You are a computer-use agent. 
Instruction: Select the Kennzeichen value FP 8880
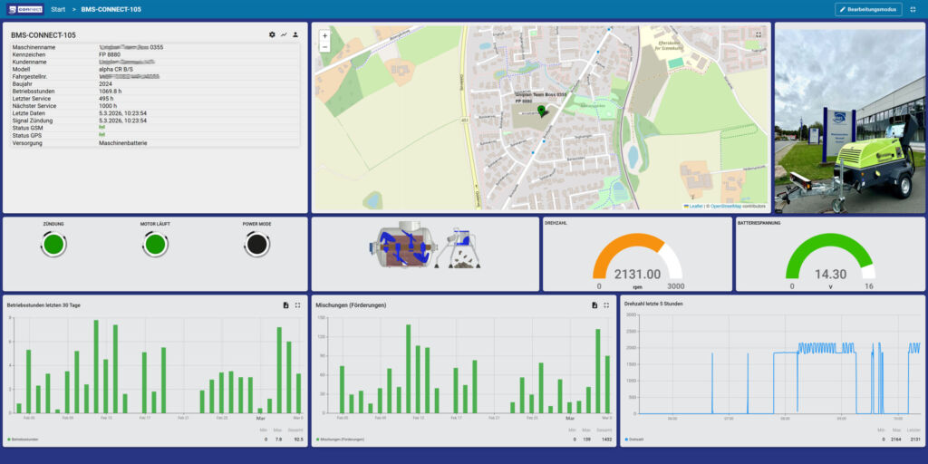[x=110, y=54]
